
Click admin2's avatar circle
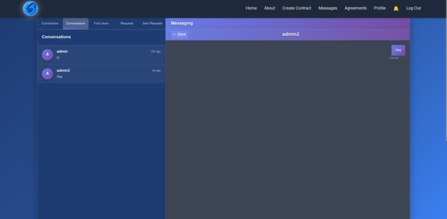coord(47,74)
